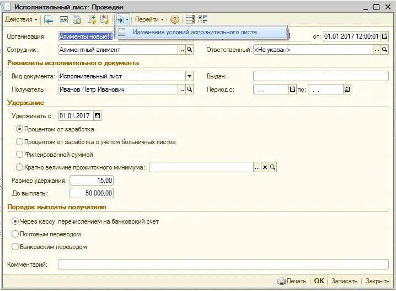Open Получатель selection with the ellipsis button

[181, 89]
